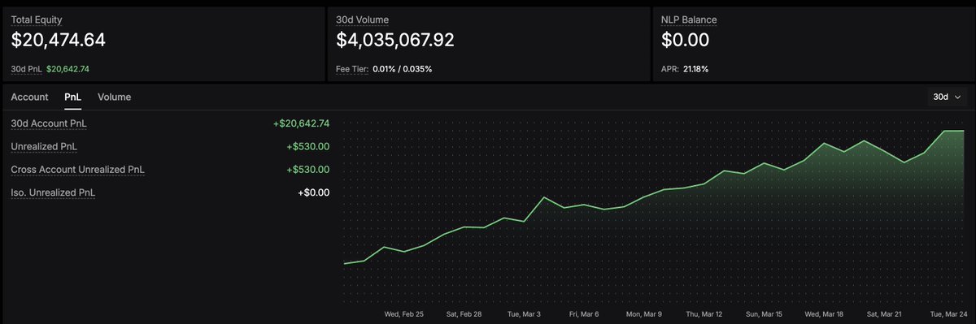Select the $20,474.64 total equity value
This screenshot has width=976, height=324.
coord(58,40)
